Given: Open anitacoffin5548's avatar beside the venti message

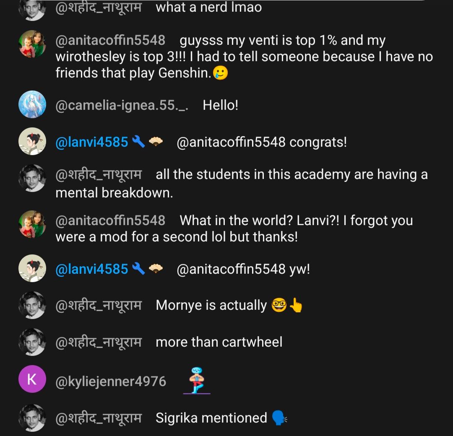Looking at the screenshot, I should (x=32, y=44).
